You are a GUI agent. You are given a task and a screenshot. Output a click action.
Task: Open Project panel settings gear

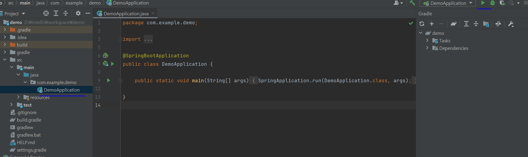[x=78, y=13]
